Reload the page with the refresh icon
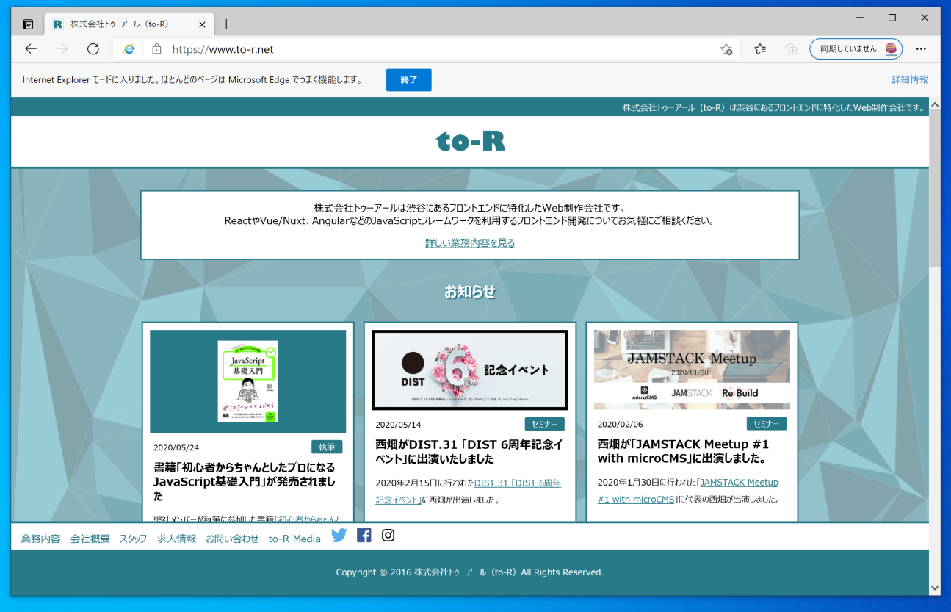This screenshot has height=612, width=951. (93, 48)
